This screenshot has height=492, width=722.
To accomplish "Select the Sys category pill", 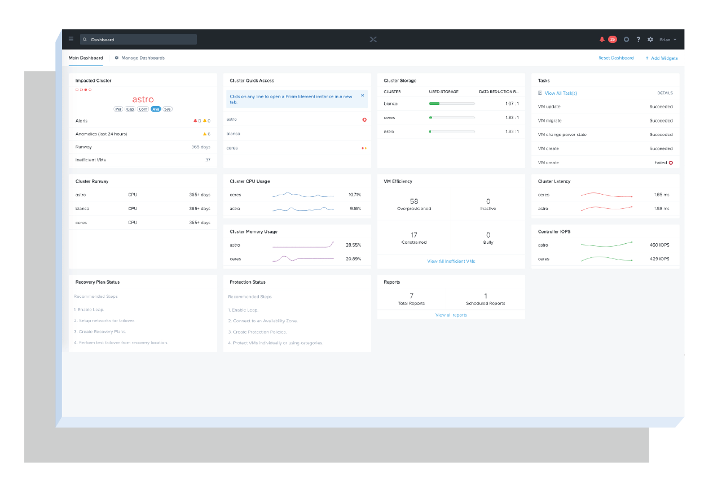I will pos(168,109).
